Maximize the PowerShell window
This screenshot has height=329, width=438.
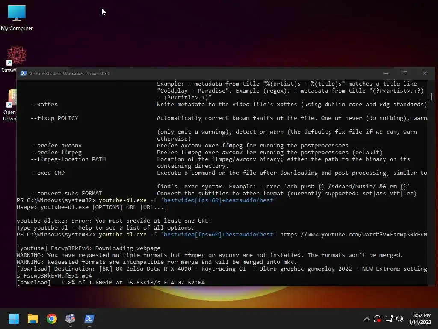[x=405, y=73]
